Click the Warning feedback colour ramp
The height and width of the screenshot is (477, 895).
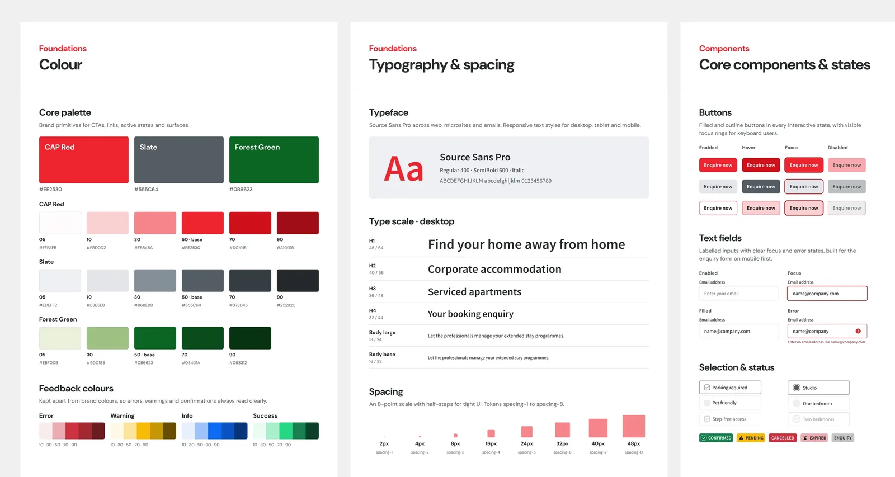coord(143,431)
